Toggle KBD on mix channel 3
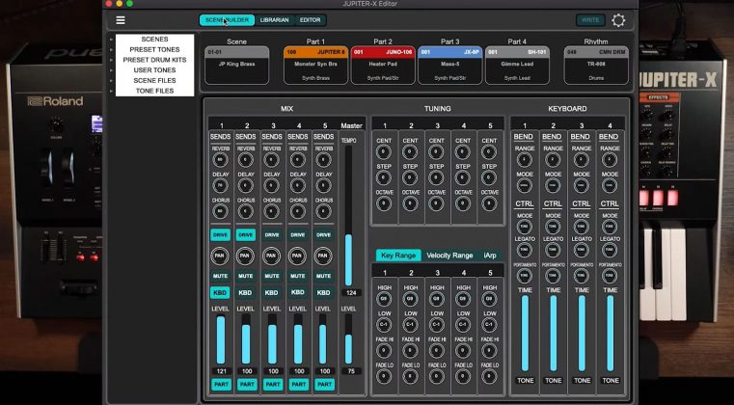The width and height of the screenshot is (734, 405). click(x=272, y=292)
